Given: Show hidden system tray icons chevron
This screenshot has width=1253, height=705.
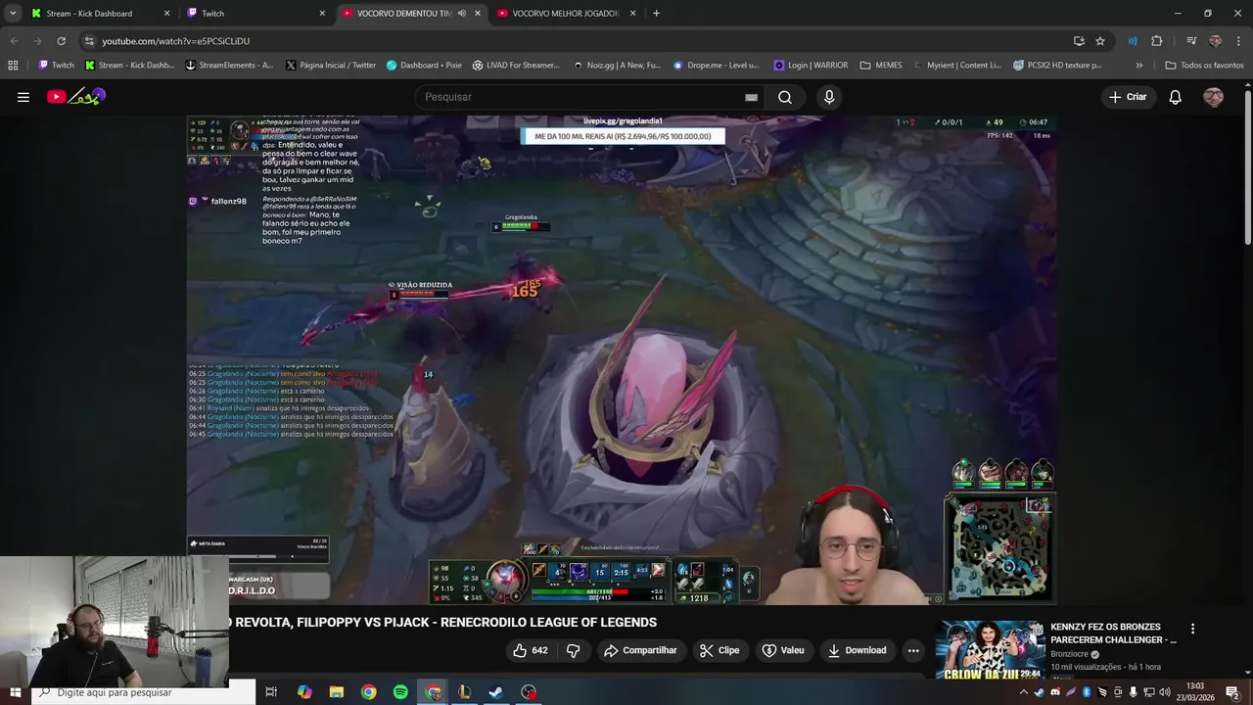Looking at the screenshot, I should click(1024, 692).
